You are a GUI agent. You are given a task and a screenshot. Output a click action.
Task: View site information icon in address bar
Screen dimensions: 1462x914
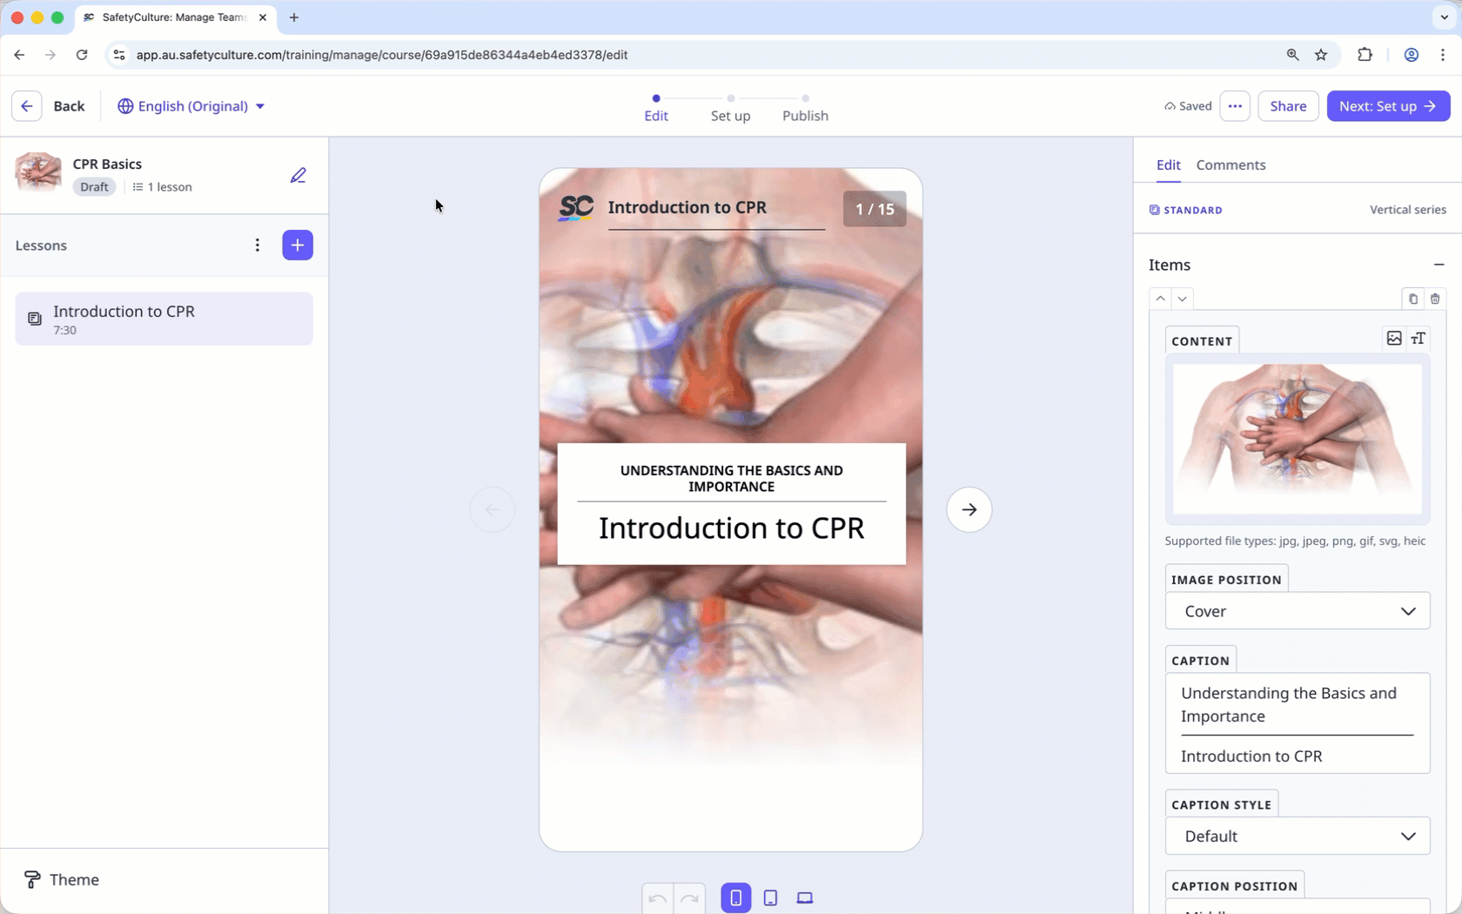pyautogui.click(x=119, y=55)
